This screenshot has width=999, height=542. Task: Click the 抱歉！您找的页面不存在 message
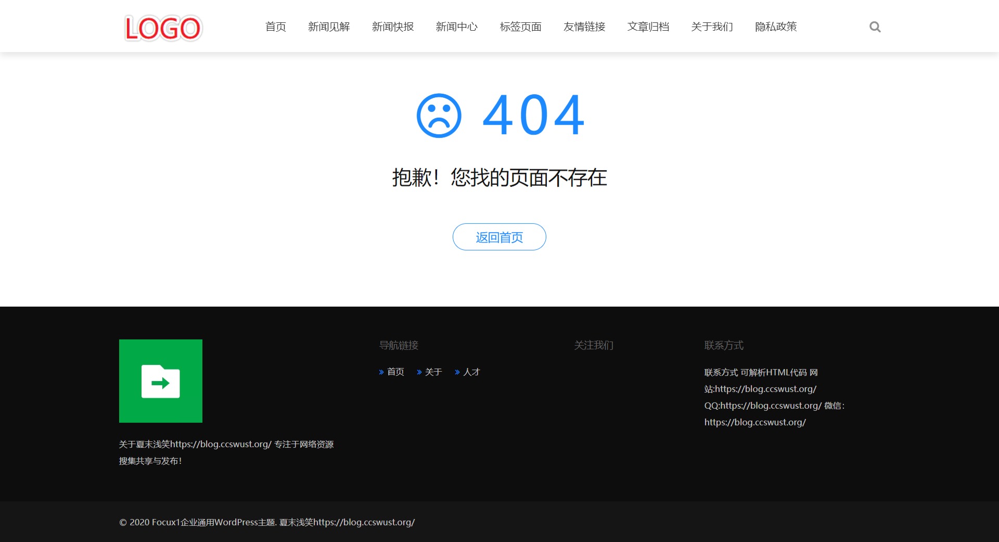tap(499, 178)
